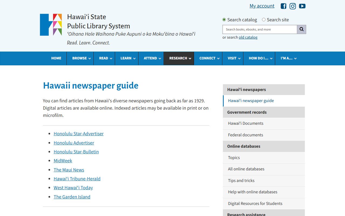Focus the catalog search input field
345x216 pixels.
click(x=260, y=29)
